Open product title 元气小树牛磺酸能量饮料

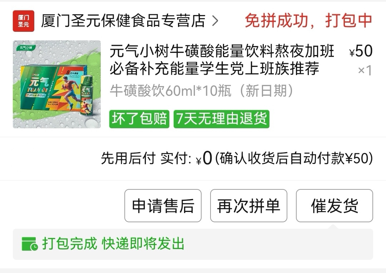point(222,60)
